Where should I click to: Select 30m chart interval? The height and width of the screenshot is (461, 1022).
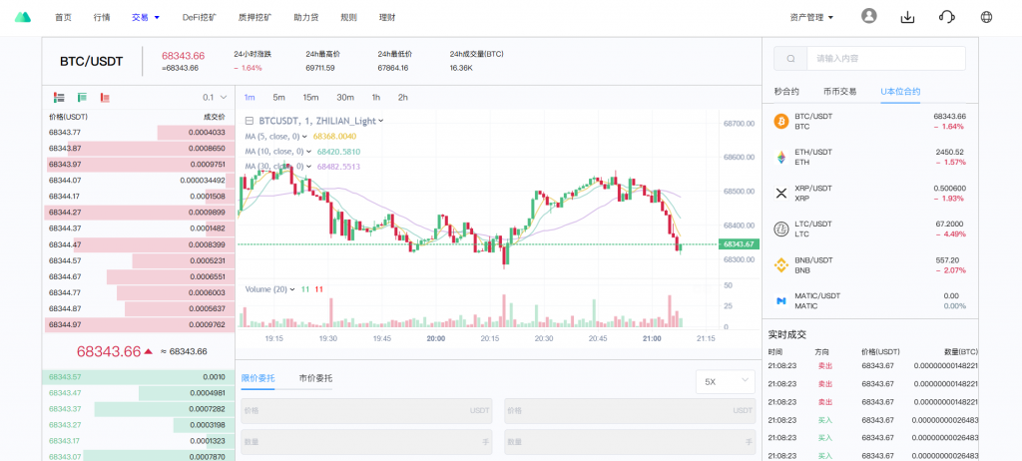tap(344, 97)
